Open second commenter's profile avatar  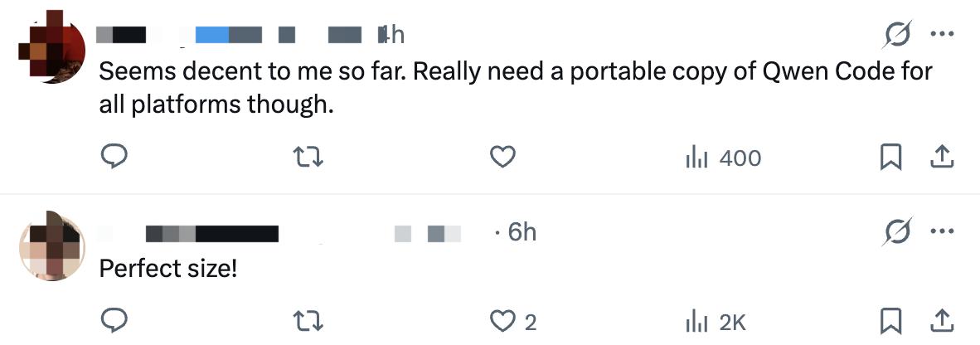point(51,246)
